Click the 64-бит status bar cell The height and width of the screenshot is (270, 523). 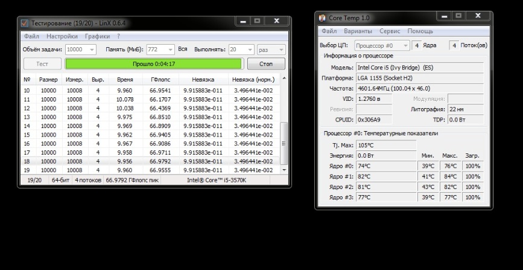coord(61,180)
